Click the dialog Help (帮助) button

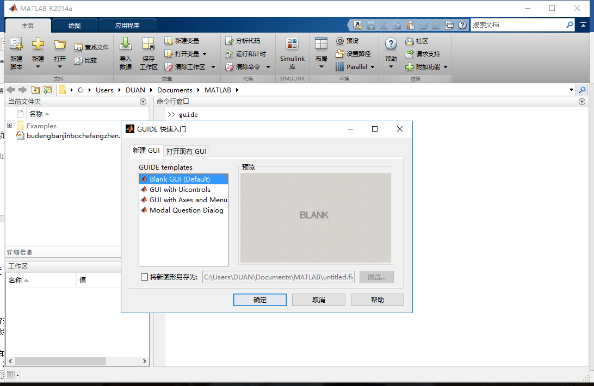[378, 300]
